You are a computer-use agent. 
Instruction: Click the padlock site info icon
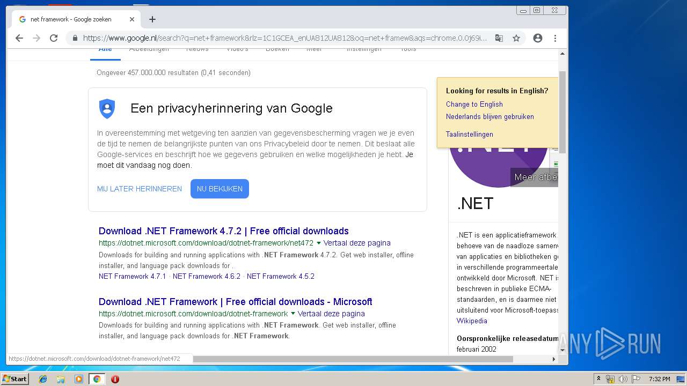pyautogui.click(x=75, y=38)
